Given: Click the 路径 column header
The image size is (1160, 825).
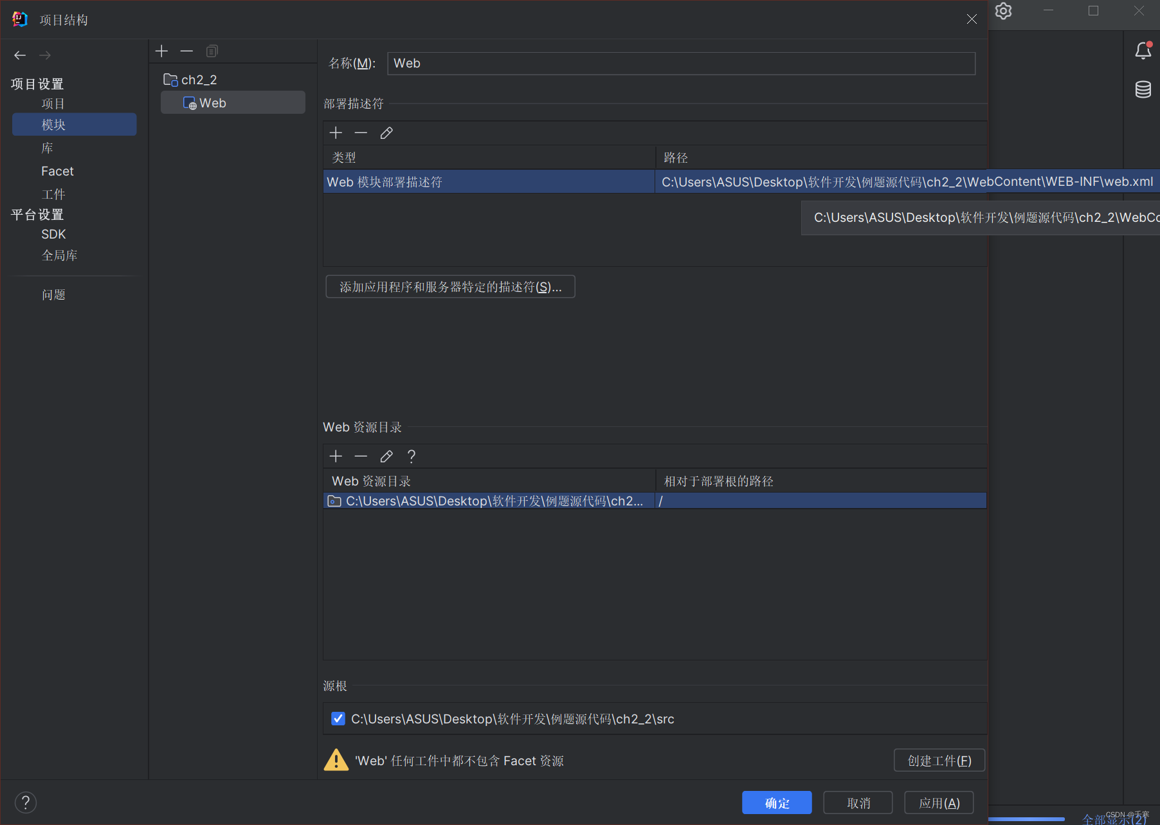Looking at the screenshot, I should (821, 158).
